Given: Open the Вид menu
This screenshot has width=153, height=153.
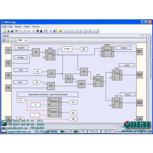Looking at the screenshot, I should click(11, 27).
